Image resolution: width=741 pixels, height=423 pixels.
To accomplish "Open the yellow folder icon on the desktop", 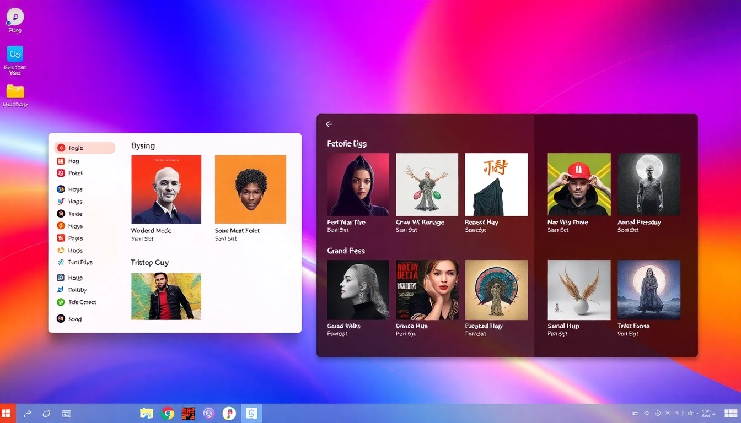I will coord(15,91).
